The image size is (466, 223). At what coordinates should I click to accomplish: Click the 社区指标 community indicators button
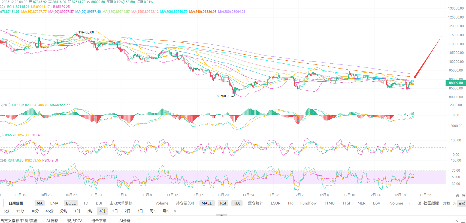click(x=431, y=203)
